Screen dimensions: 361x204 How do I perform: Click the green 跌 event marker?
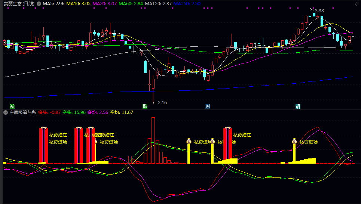point(145,106)
